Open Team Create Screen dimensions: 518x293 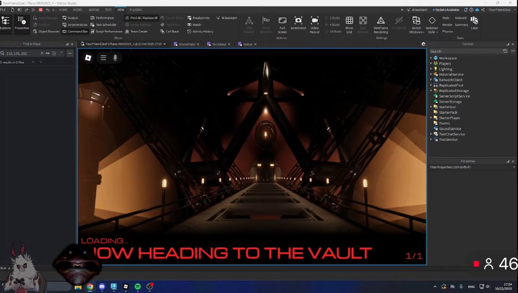136,32
